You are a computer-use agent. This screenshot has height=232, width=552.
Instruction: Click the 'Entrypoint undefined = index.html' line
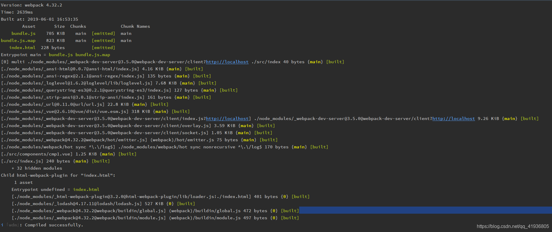(x=55, y=189)
